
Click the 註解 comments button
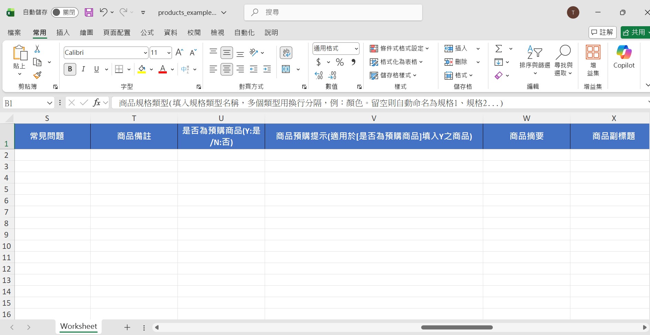pyautogui.click(x=602, y=32)
